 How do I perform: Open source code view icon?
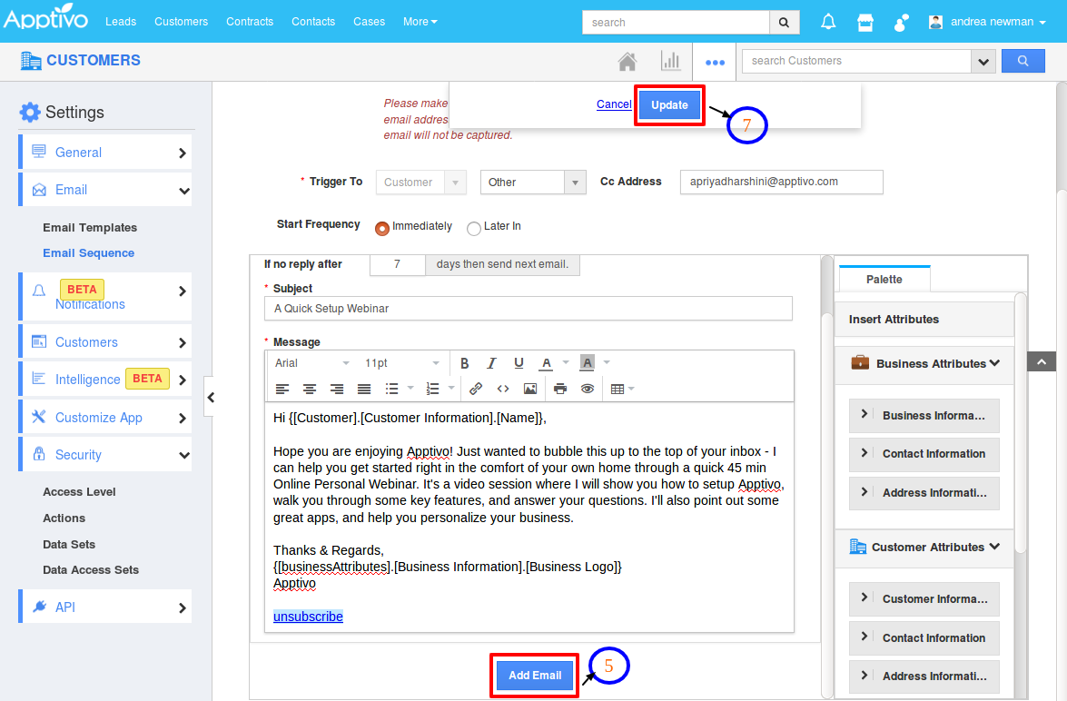(503, 390)
